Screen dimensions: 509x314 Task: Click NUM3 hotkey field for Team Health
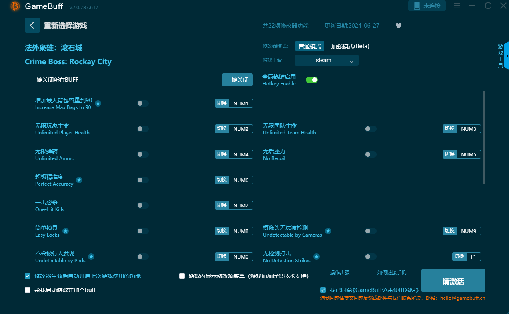pos(469,129)
